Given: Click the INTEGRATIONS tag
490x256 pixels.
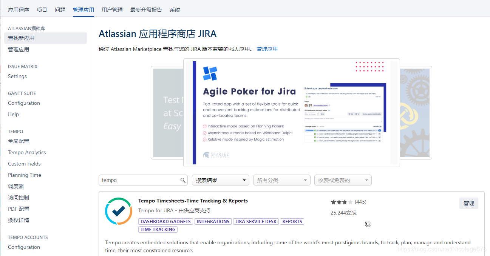Looking at the screenshot, I should click(213, 221).
